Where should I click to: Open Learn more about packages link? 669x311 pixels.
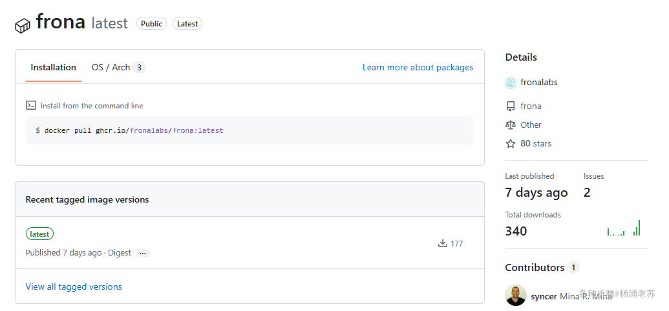tap(418, 67)
